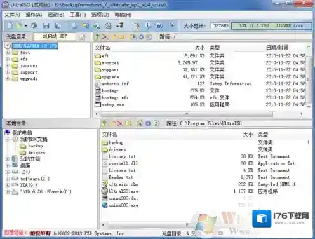Select the drivers folder in local tree
Screen dimensions: 315x239
(x=37, y=153)
